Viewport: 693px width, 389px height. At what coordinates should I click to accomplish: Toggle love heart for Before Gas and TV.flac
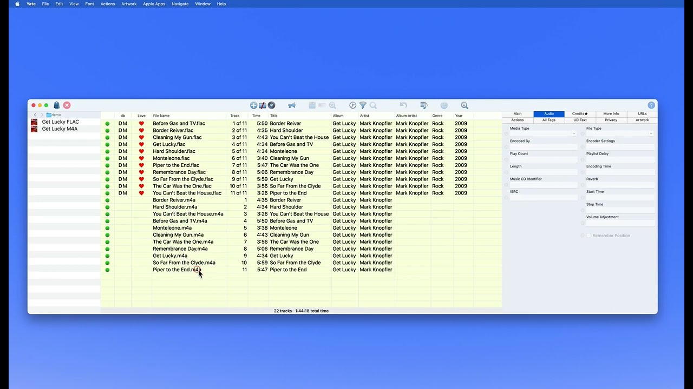coord(141,124)
